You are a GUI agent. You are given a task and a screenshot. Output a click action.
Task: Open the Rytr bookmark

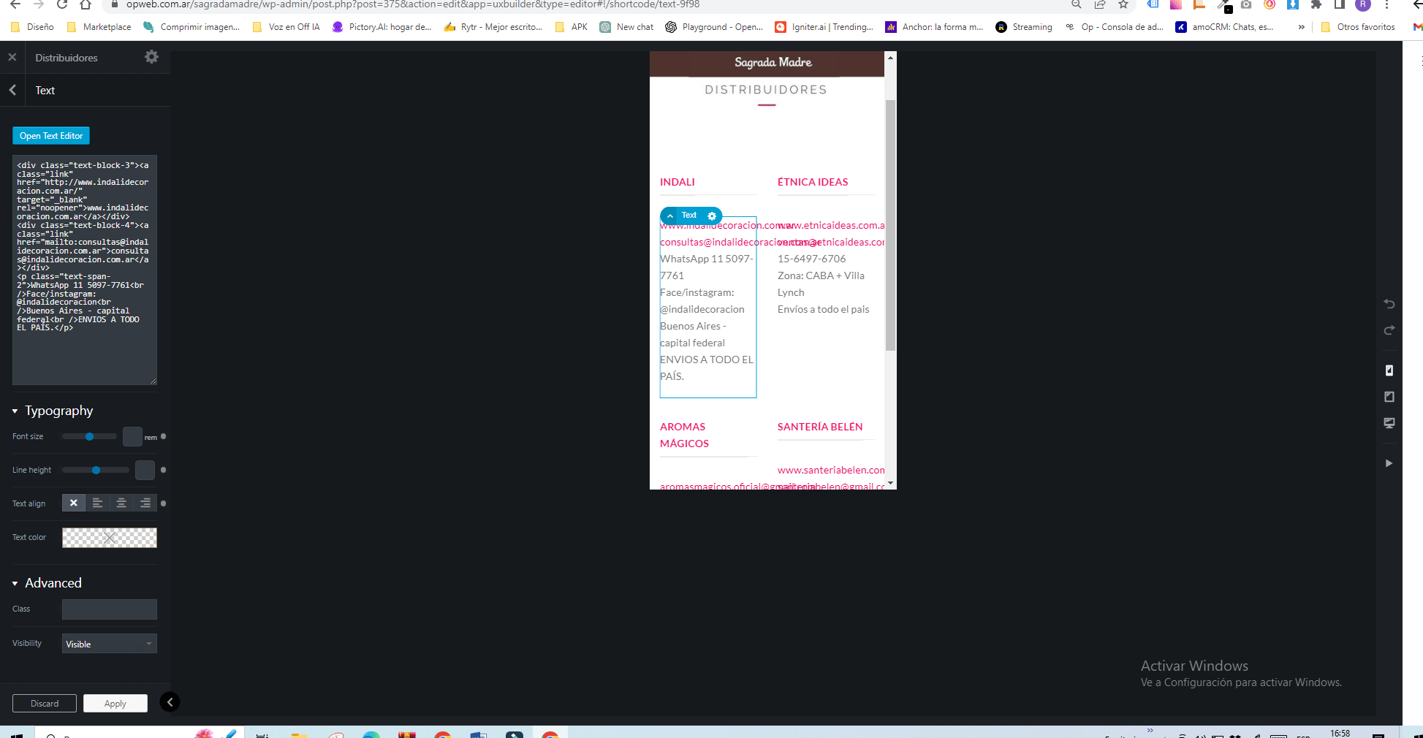[x=493, y=27]
